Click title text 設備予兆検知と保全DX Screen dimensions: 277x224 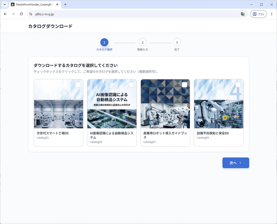213,133
